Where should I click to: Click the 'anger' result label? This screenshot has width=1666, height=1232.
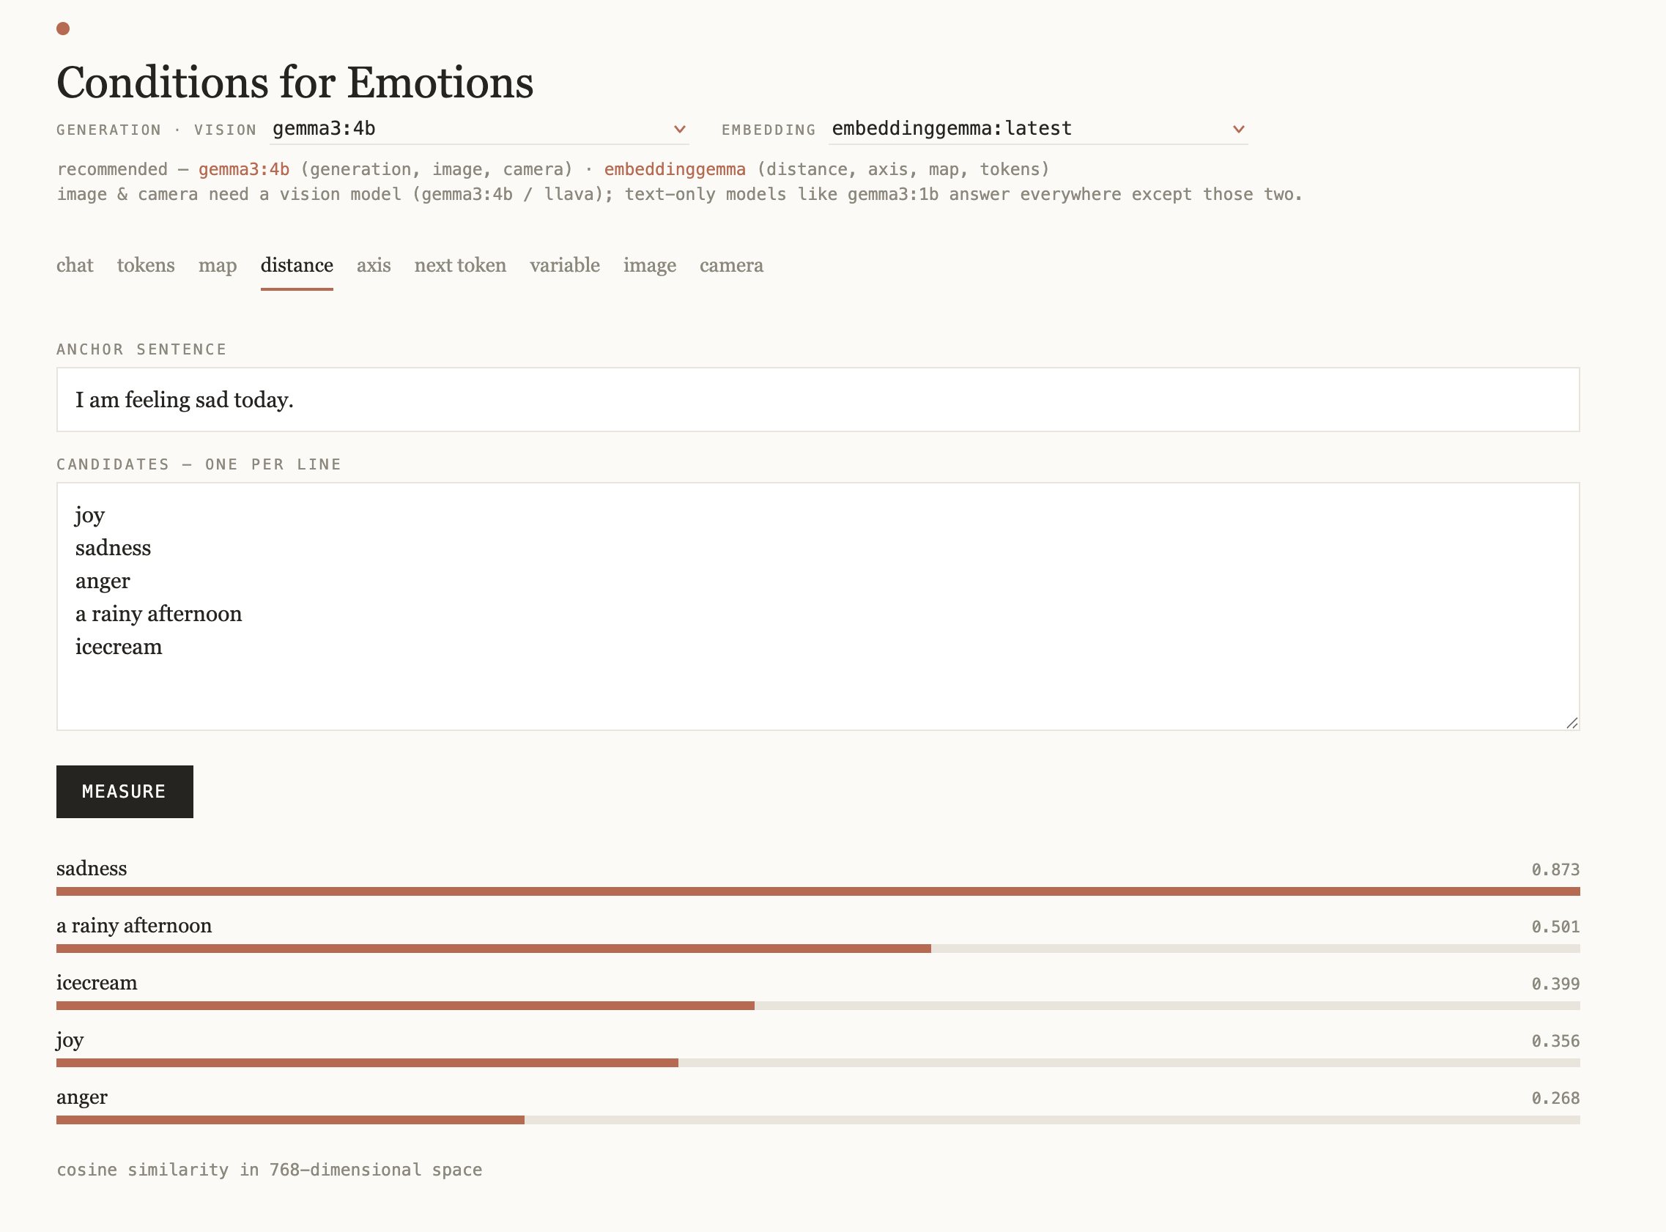[x=82, y=1098]
